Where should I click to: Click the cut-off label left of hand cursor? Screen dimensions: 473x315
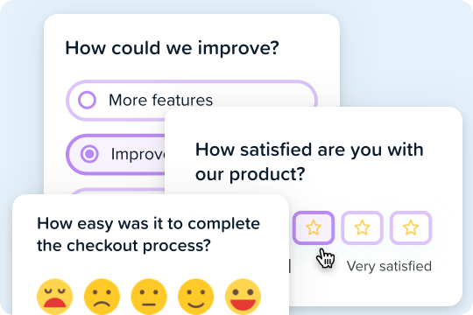290,266
